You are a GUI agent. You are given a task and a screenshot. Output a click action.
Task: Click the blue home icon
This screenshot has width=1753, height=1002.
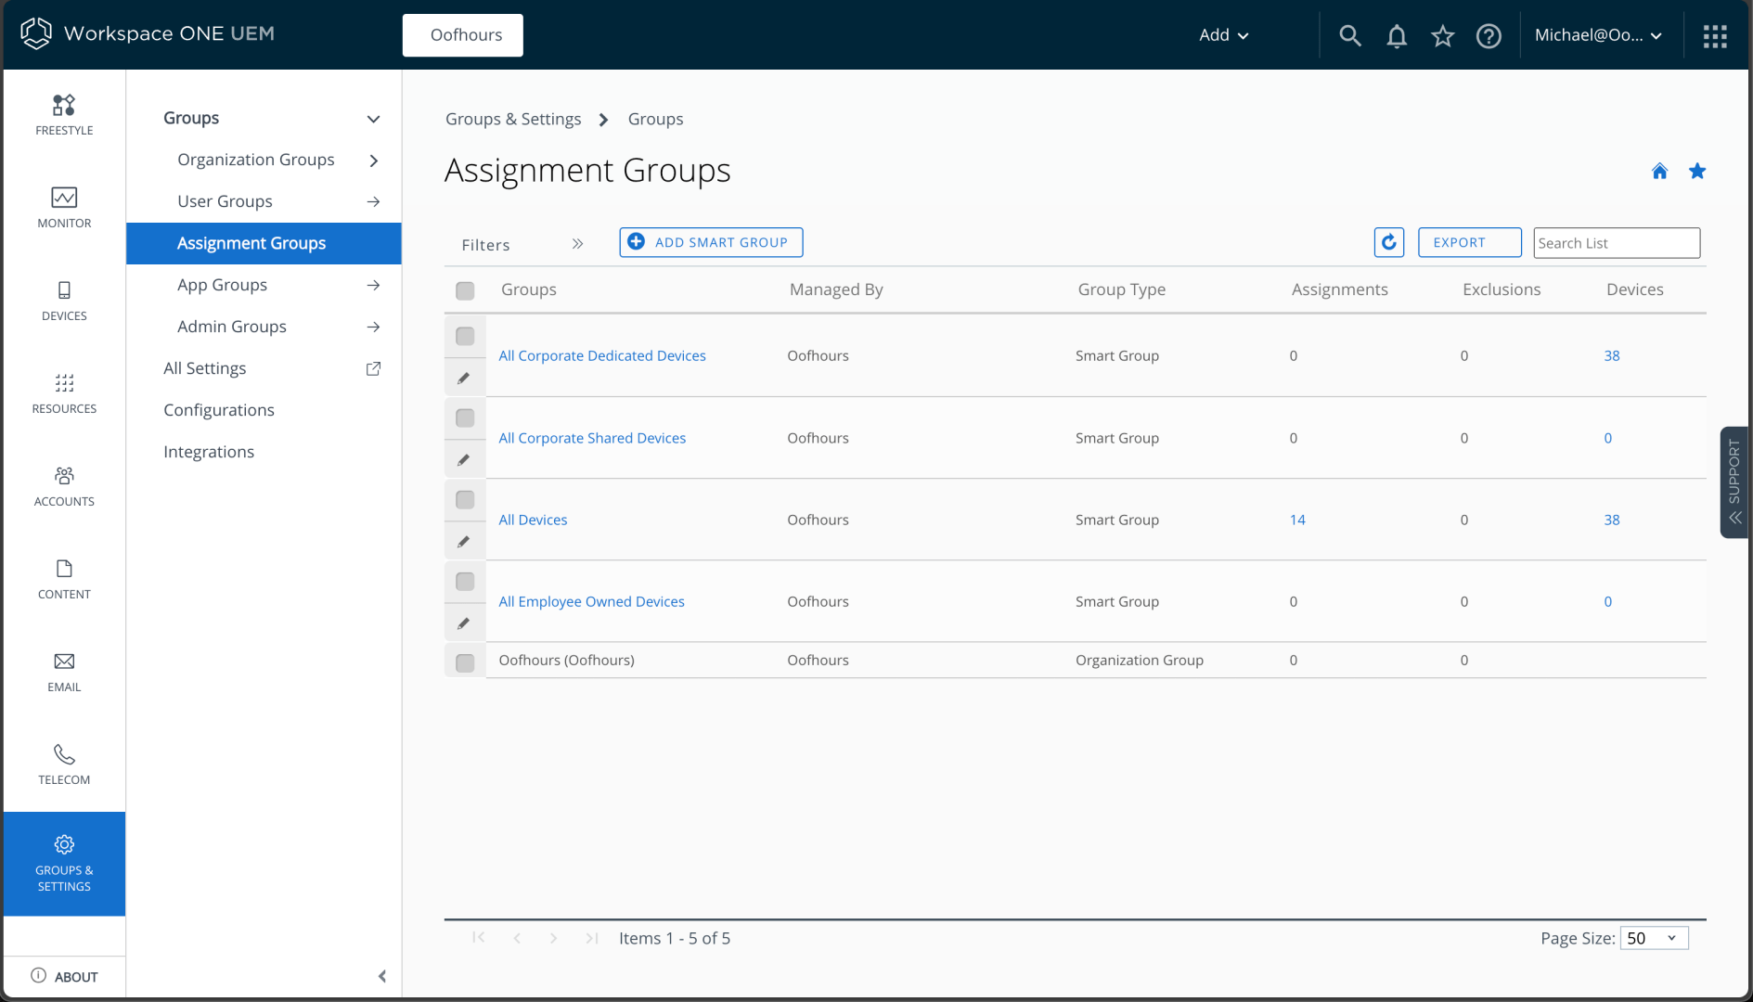tap(1659, 171)
